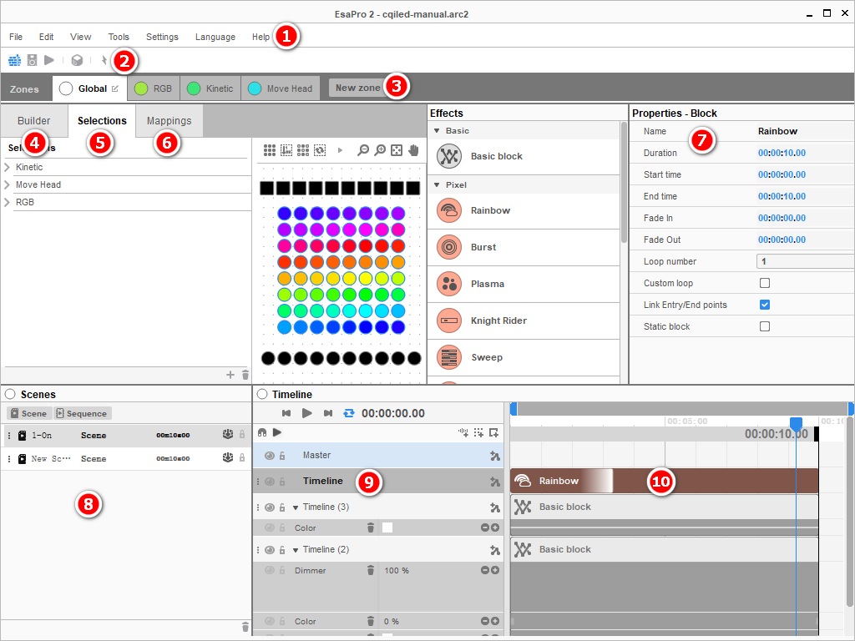Screen dimensions: 855x641
Task: Click the Loop number input field
Action: 805,261
